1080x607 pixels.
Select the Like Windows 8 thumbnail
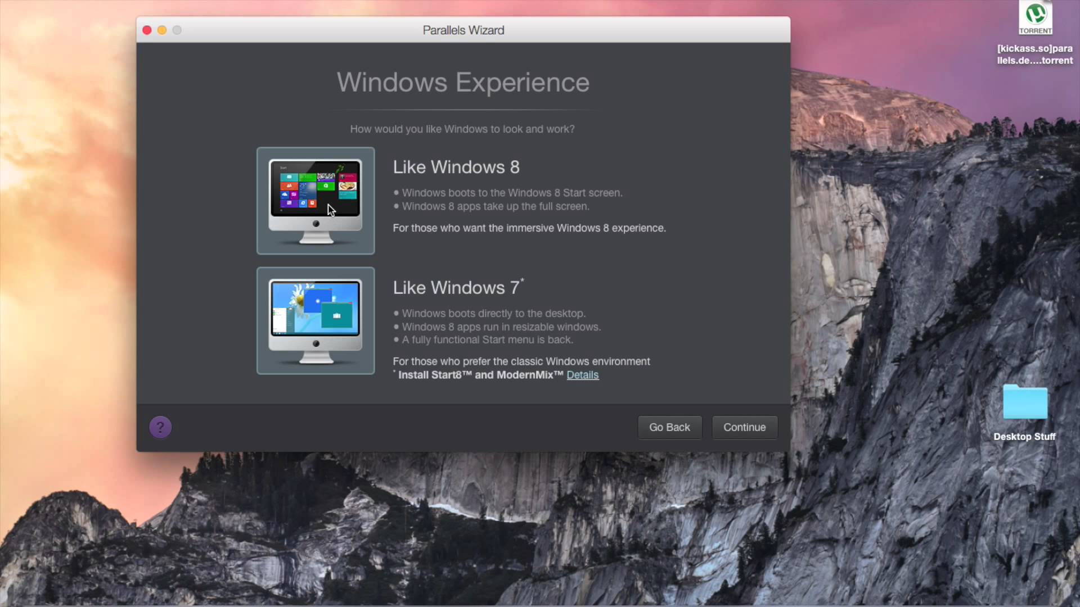tap(316, 201)
